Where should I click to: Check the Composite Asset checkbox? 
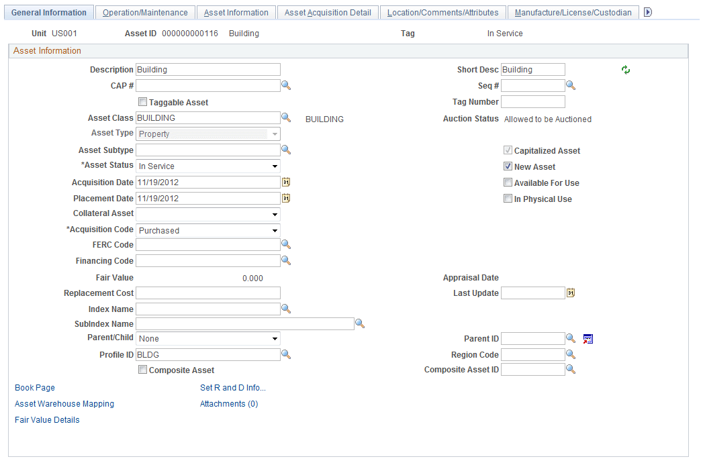(x=142, y=370)
